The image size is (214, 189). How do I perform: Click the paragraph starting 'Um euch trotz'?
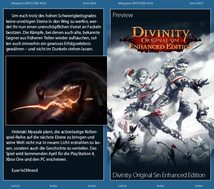pos(53,32)
